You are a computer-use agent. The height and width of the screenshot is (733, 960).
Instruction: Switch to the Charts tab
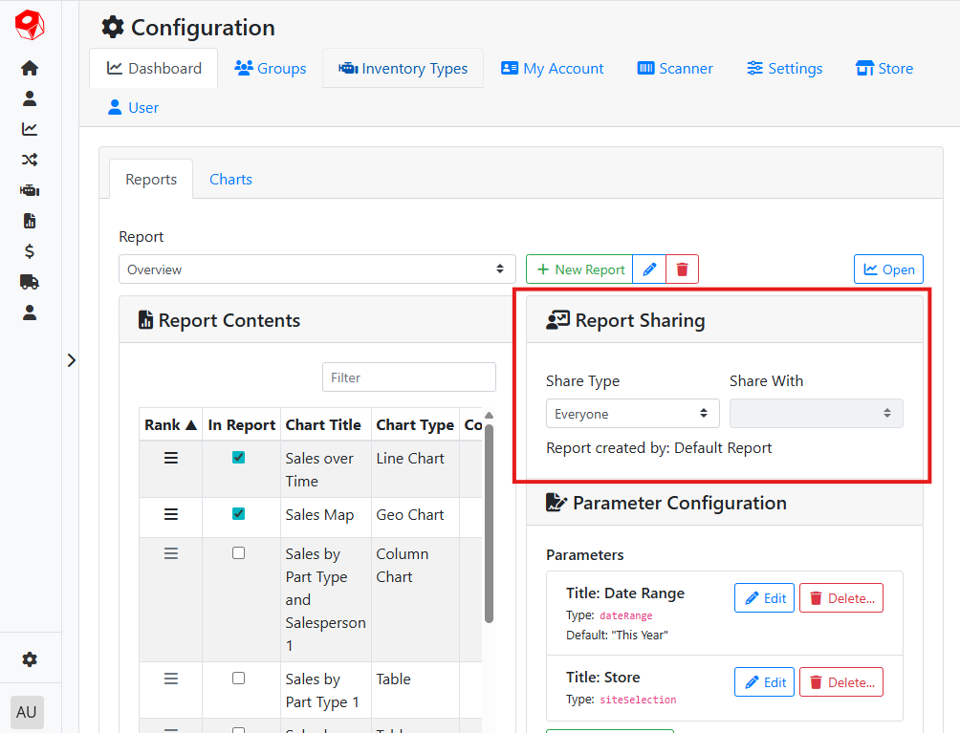(230, 180)
